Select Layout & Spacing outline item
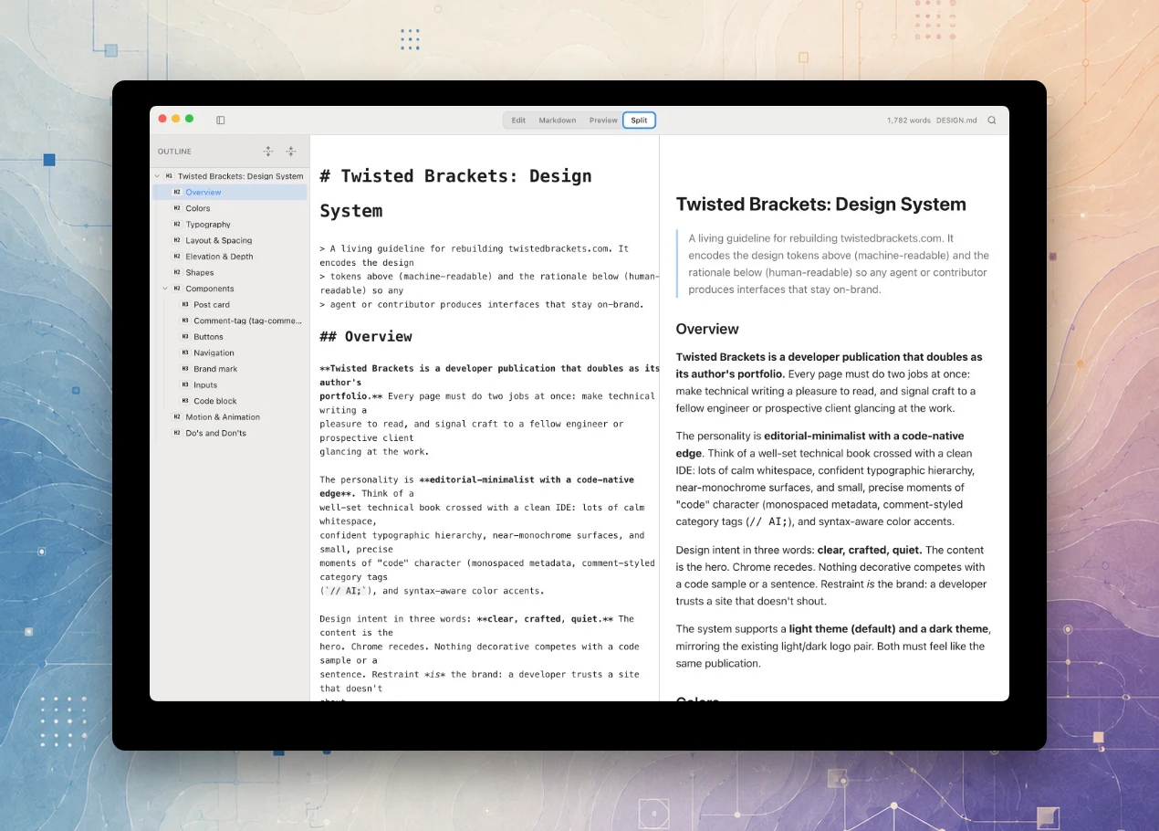 pos(219,240)
